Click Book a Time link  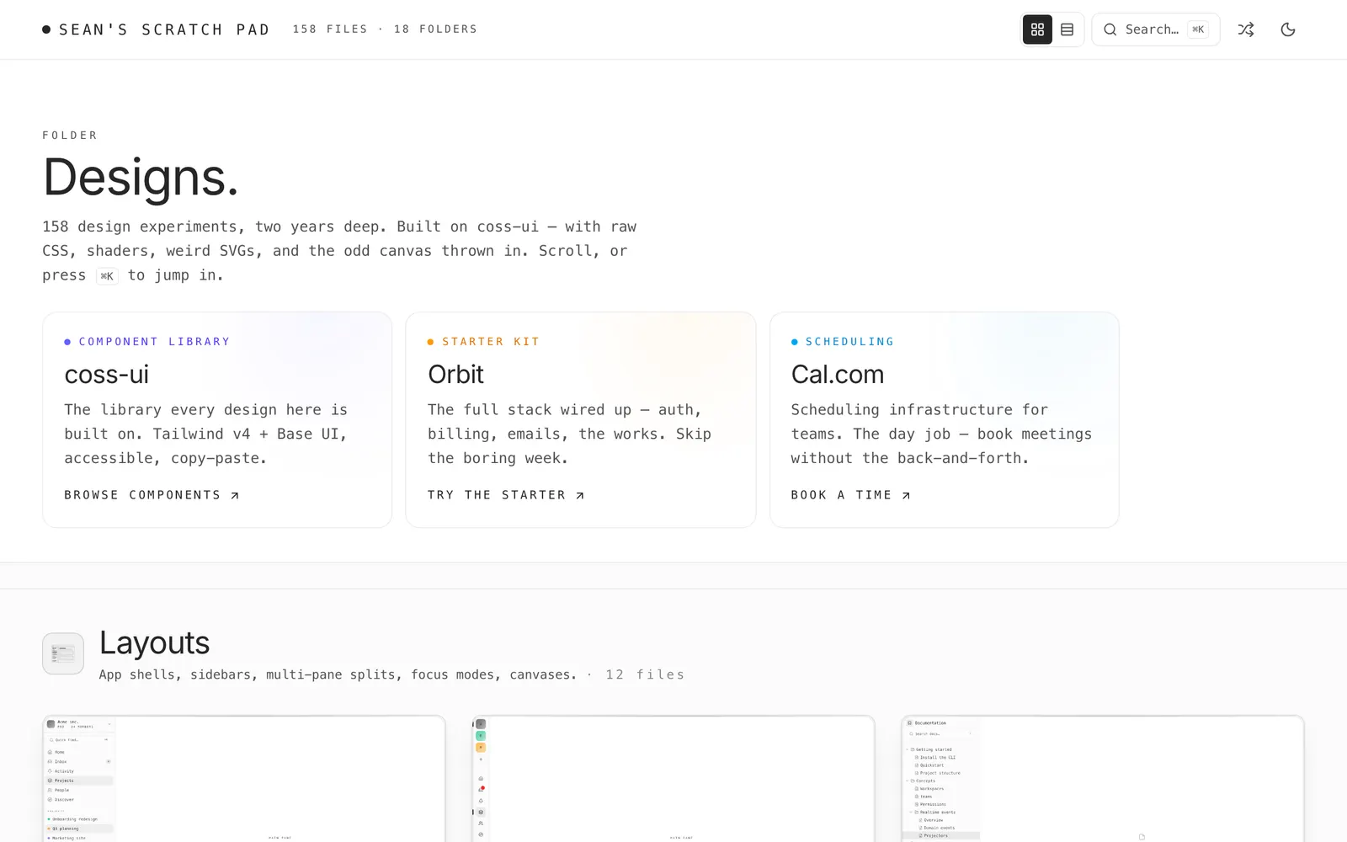click(x=851, y=495)
